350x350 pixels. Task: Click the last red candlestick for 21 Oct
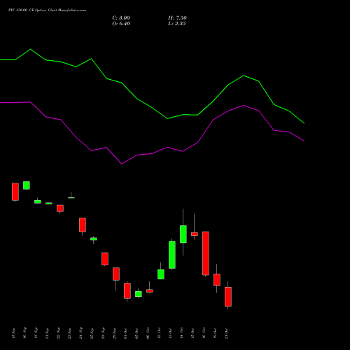pos(228,297)
